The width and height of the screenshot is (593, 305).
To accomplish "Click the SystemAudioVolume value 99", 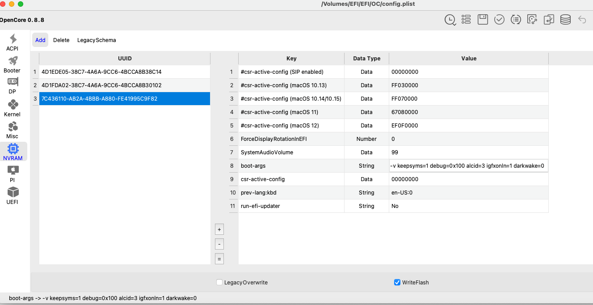I will pyautogui.click(x=469, y=152).
